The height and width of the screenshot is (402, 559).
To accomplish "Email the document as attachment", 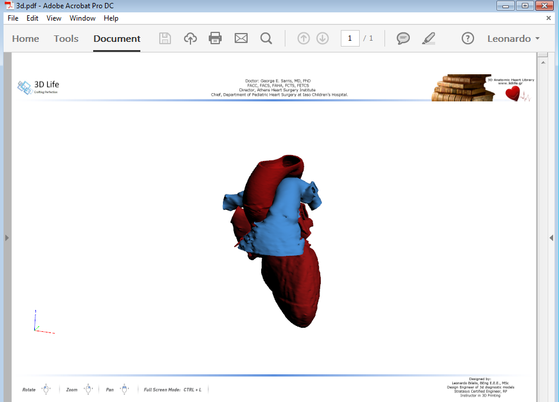I will click(x=241, y=38).
